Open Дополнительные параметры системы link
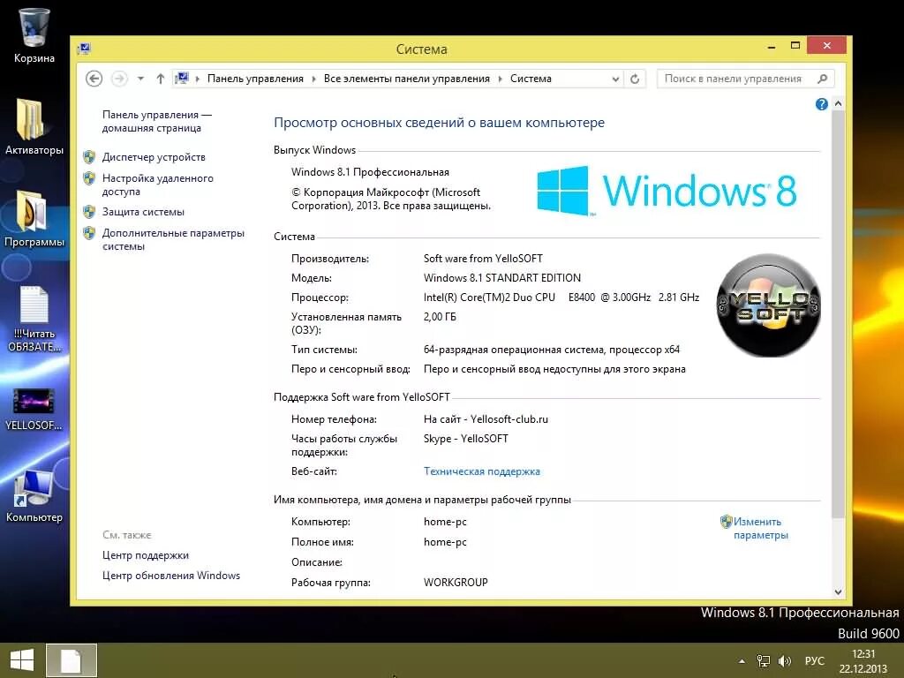 click(173, 239)
